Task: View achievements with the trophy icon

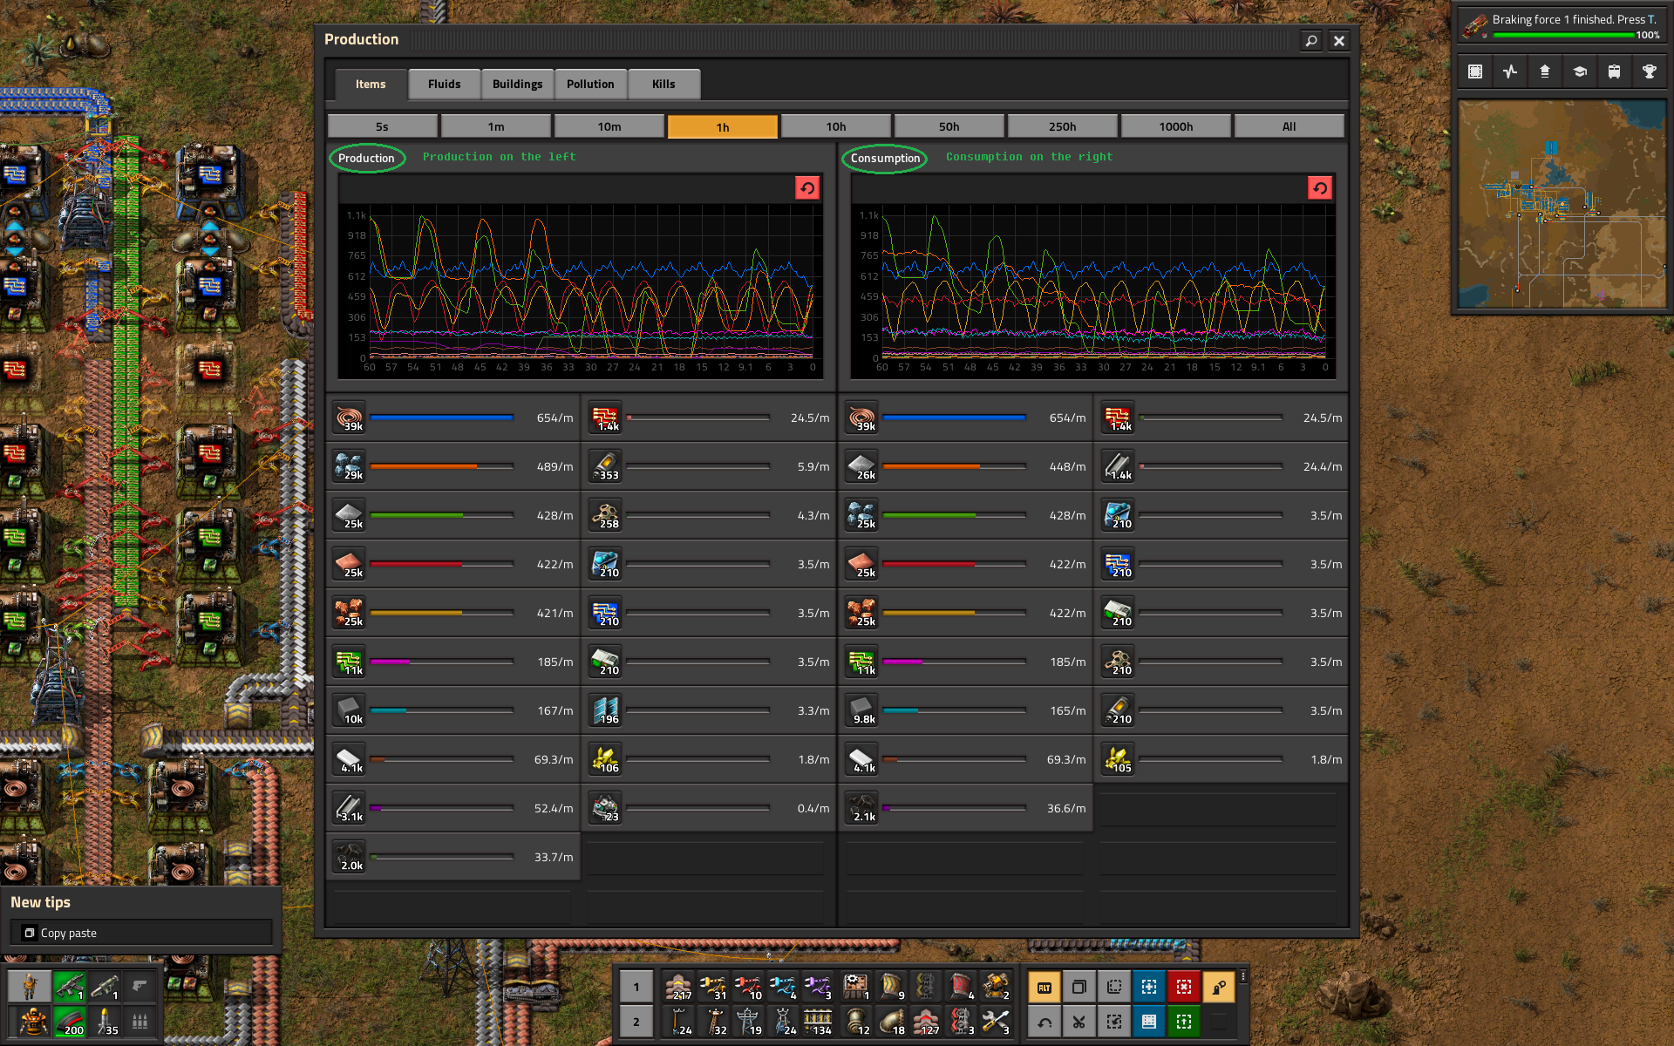Action: [1649, 71]
